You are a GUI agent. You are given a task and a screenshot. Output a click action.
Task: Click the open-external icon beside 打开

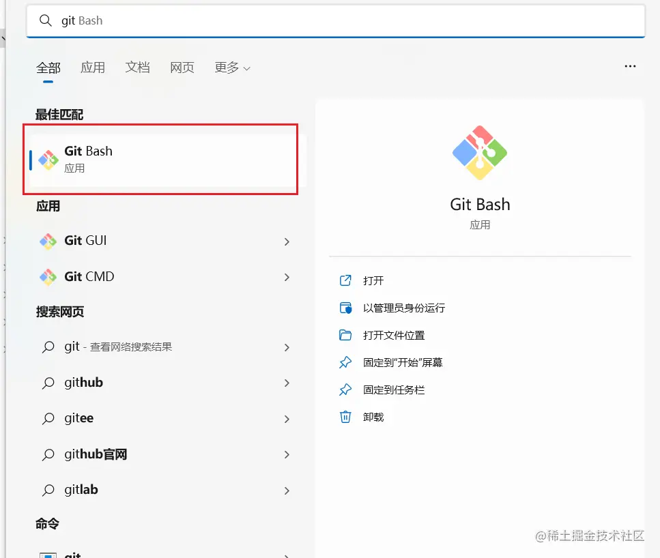point(345,280)
